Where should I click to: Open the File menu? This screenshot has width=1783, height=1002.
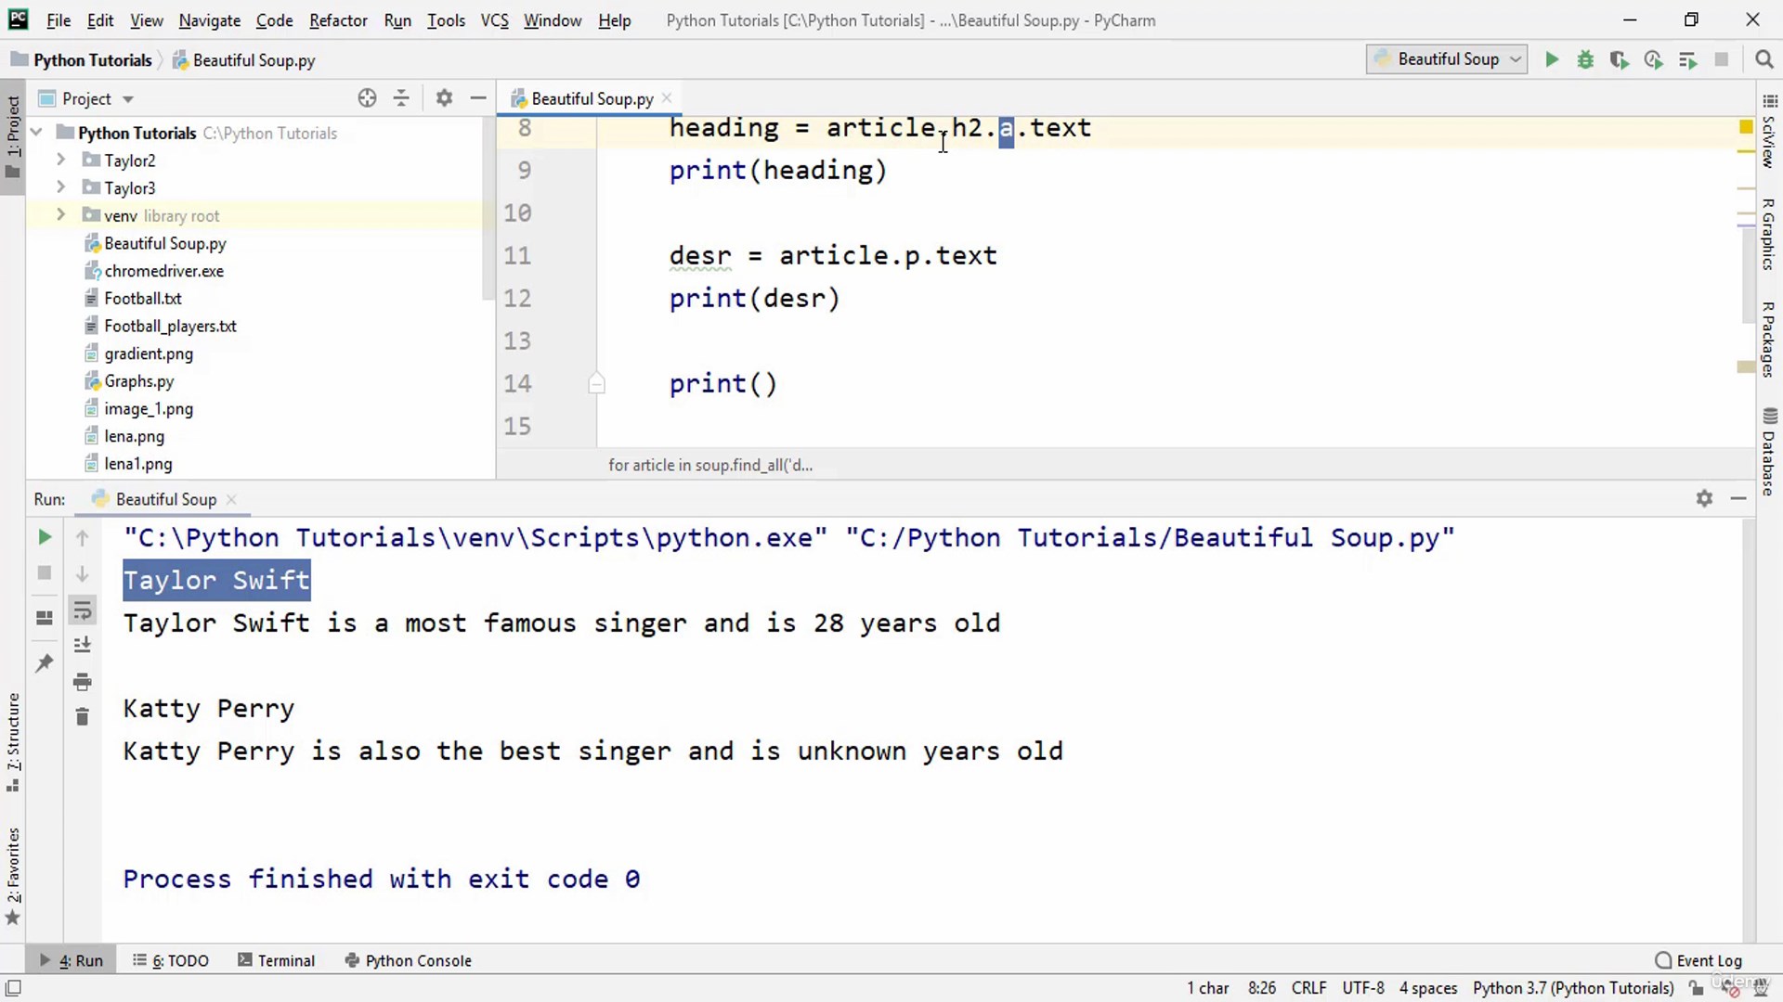[x=59, y=20]
